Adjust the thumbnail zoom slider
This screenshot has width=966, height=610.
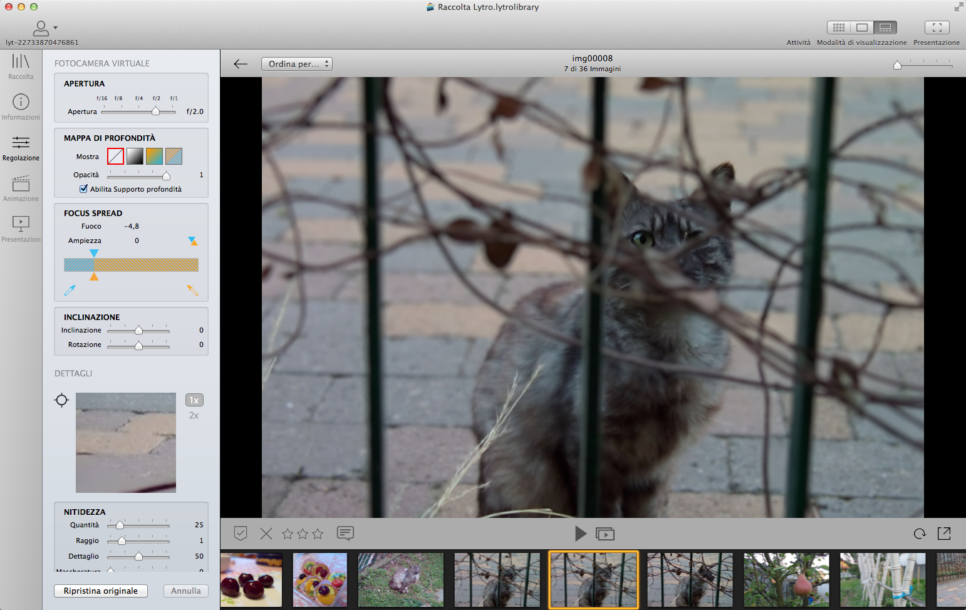point(898,65)
